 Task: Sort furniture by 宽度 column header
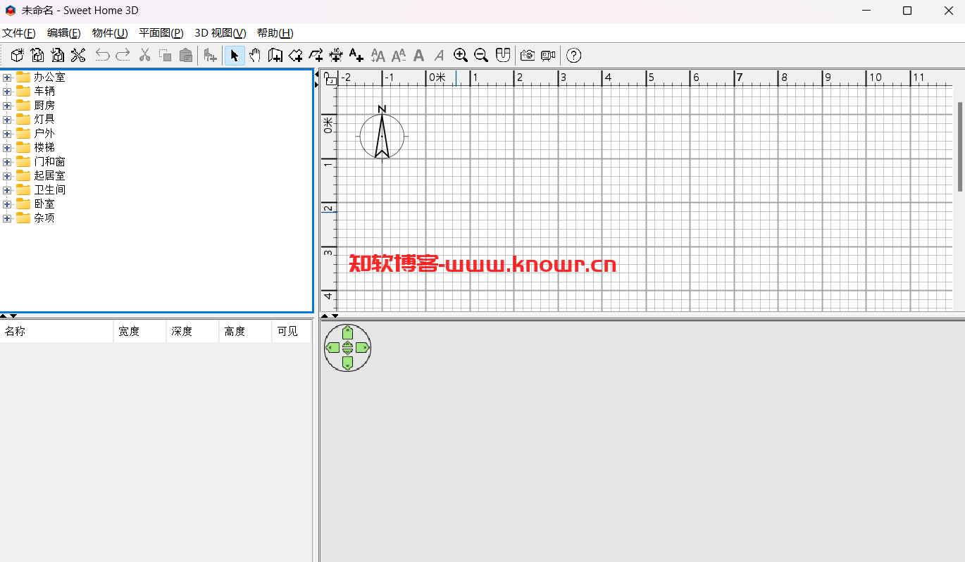tap(139, 331)
